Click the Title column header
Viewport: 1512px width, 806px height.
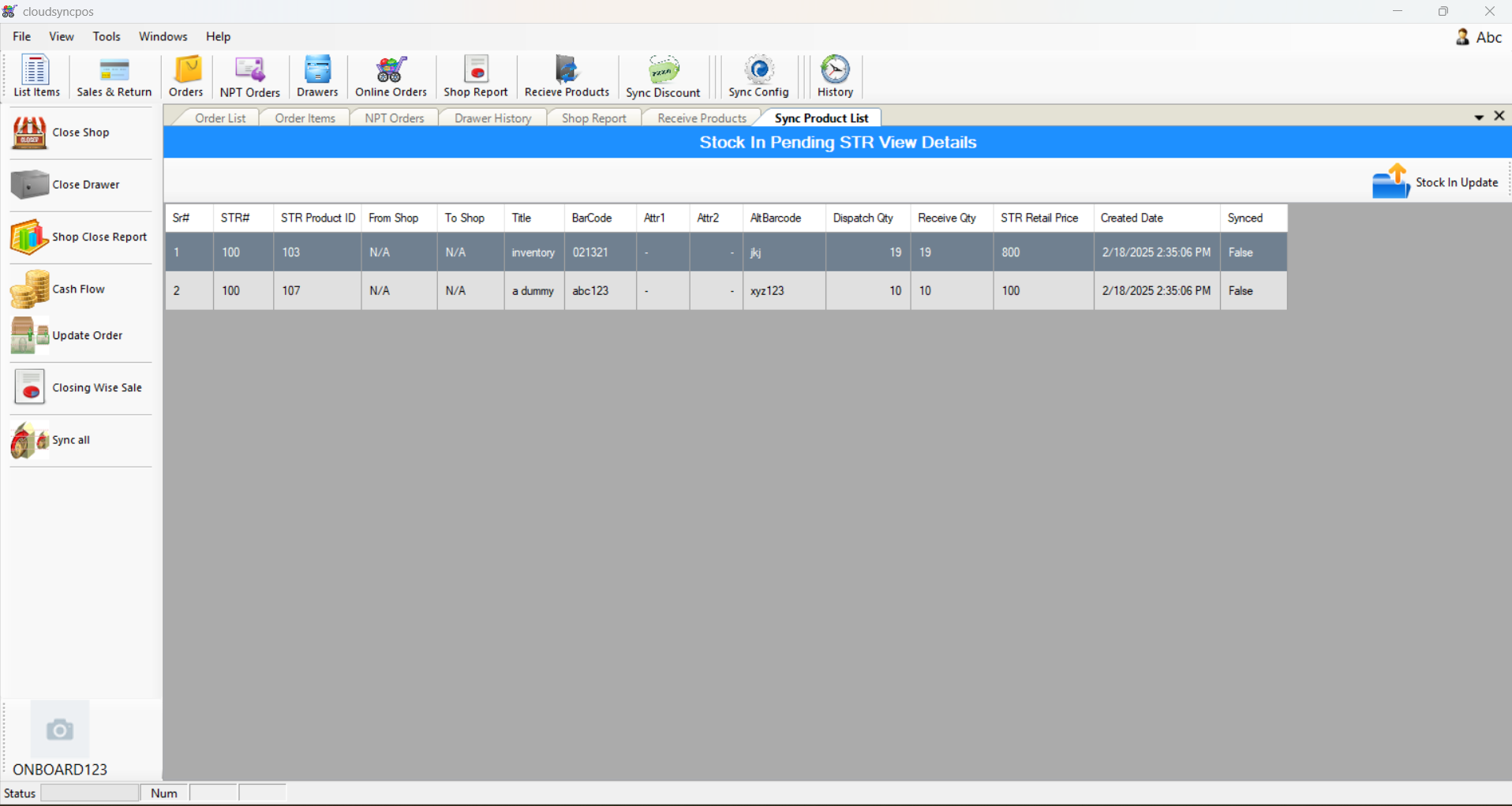pyautogui.click(x=534, y=218)
